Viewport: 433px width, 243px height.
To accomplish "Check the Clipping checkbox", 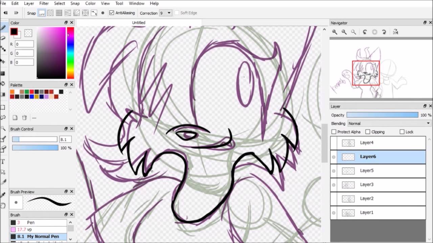I will tap(368, 132).
